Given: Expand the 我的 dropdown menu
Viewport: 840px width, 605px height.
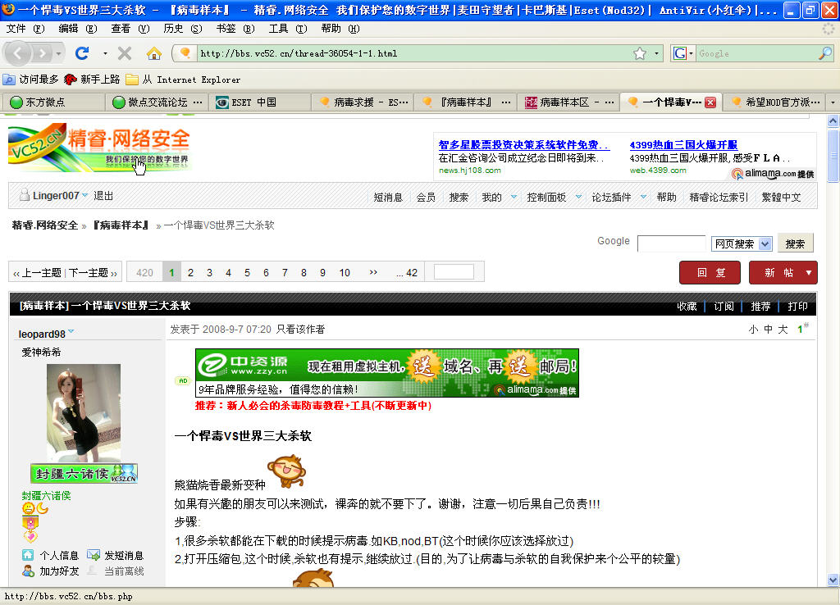Looking at the screenshot, I should [x=514, y=197].
